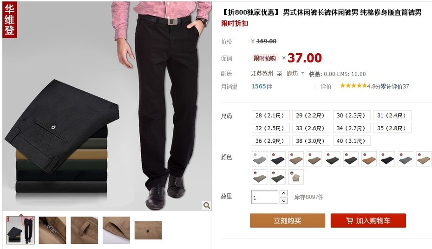Open the 廊坊 delivery city dropdown
Screen dimensions: 432x249
tap(295, 73)
